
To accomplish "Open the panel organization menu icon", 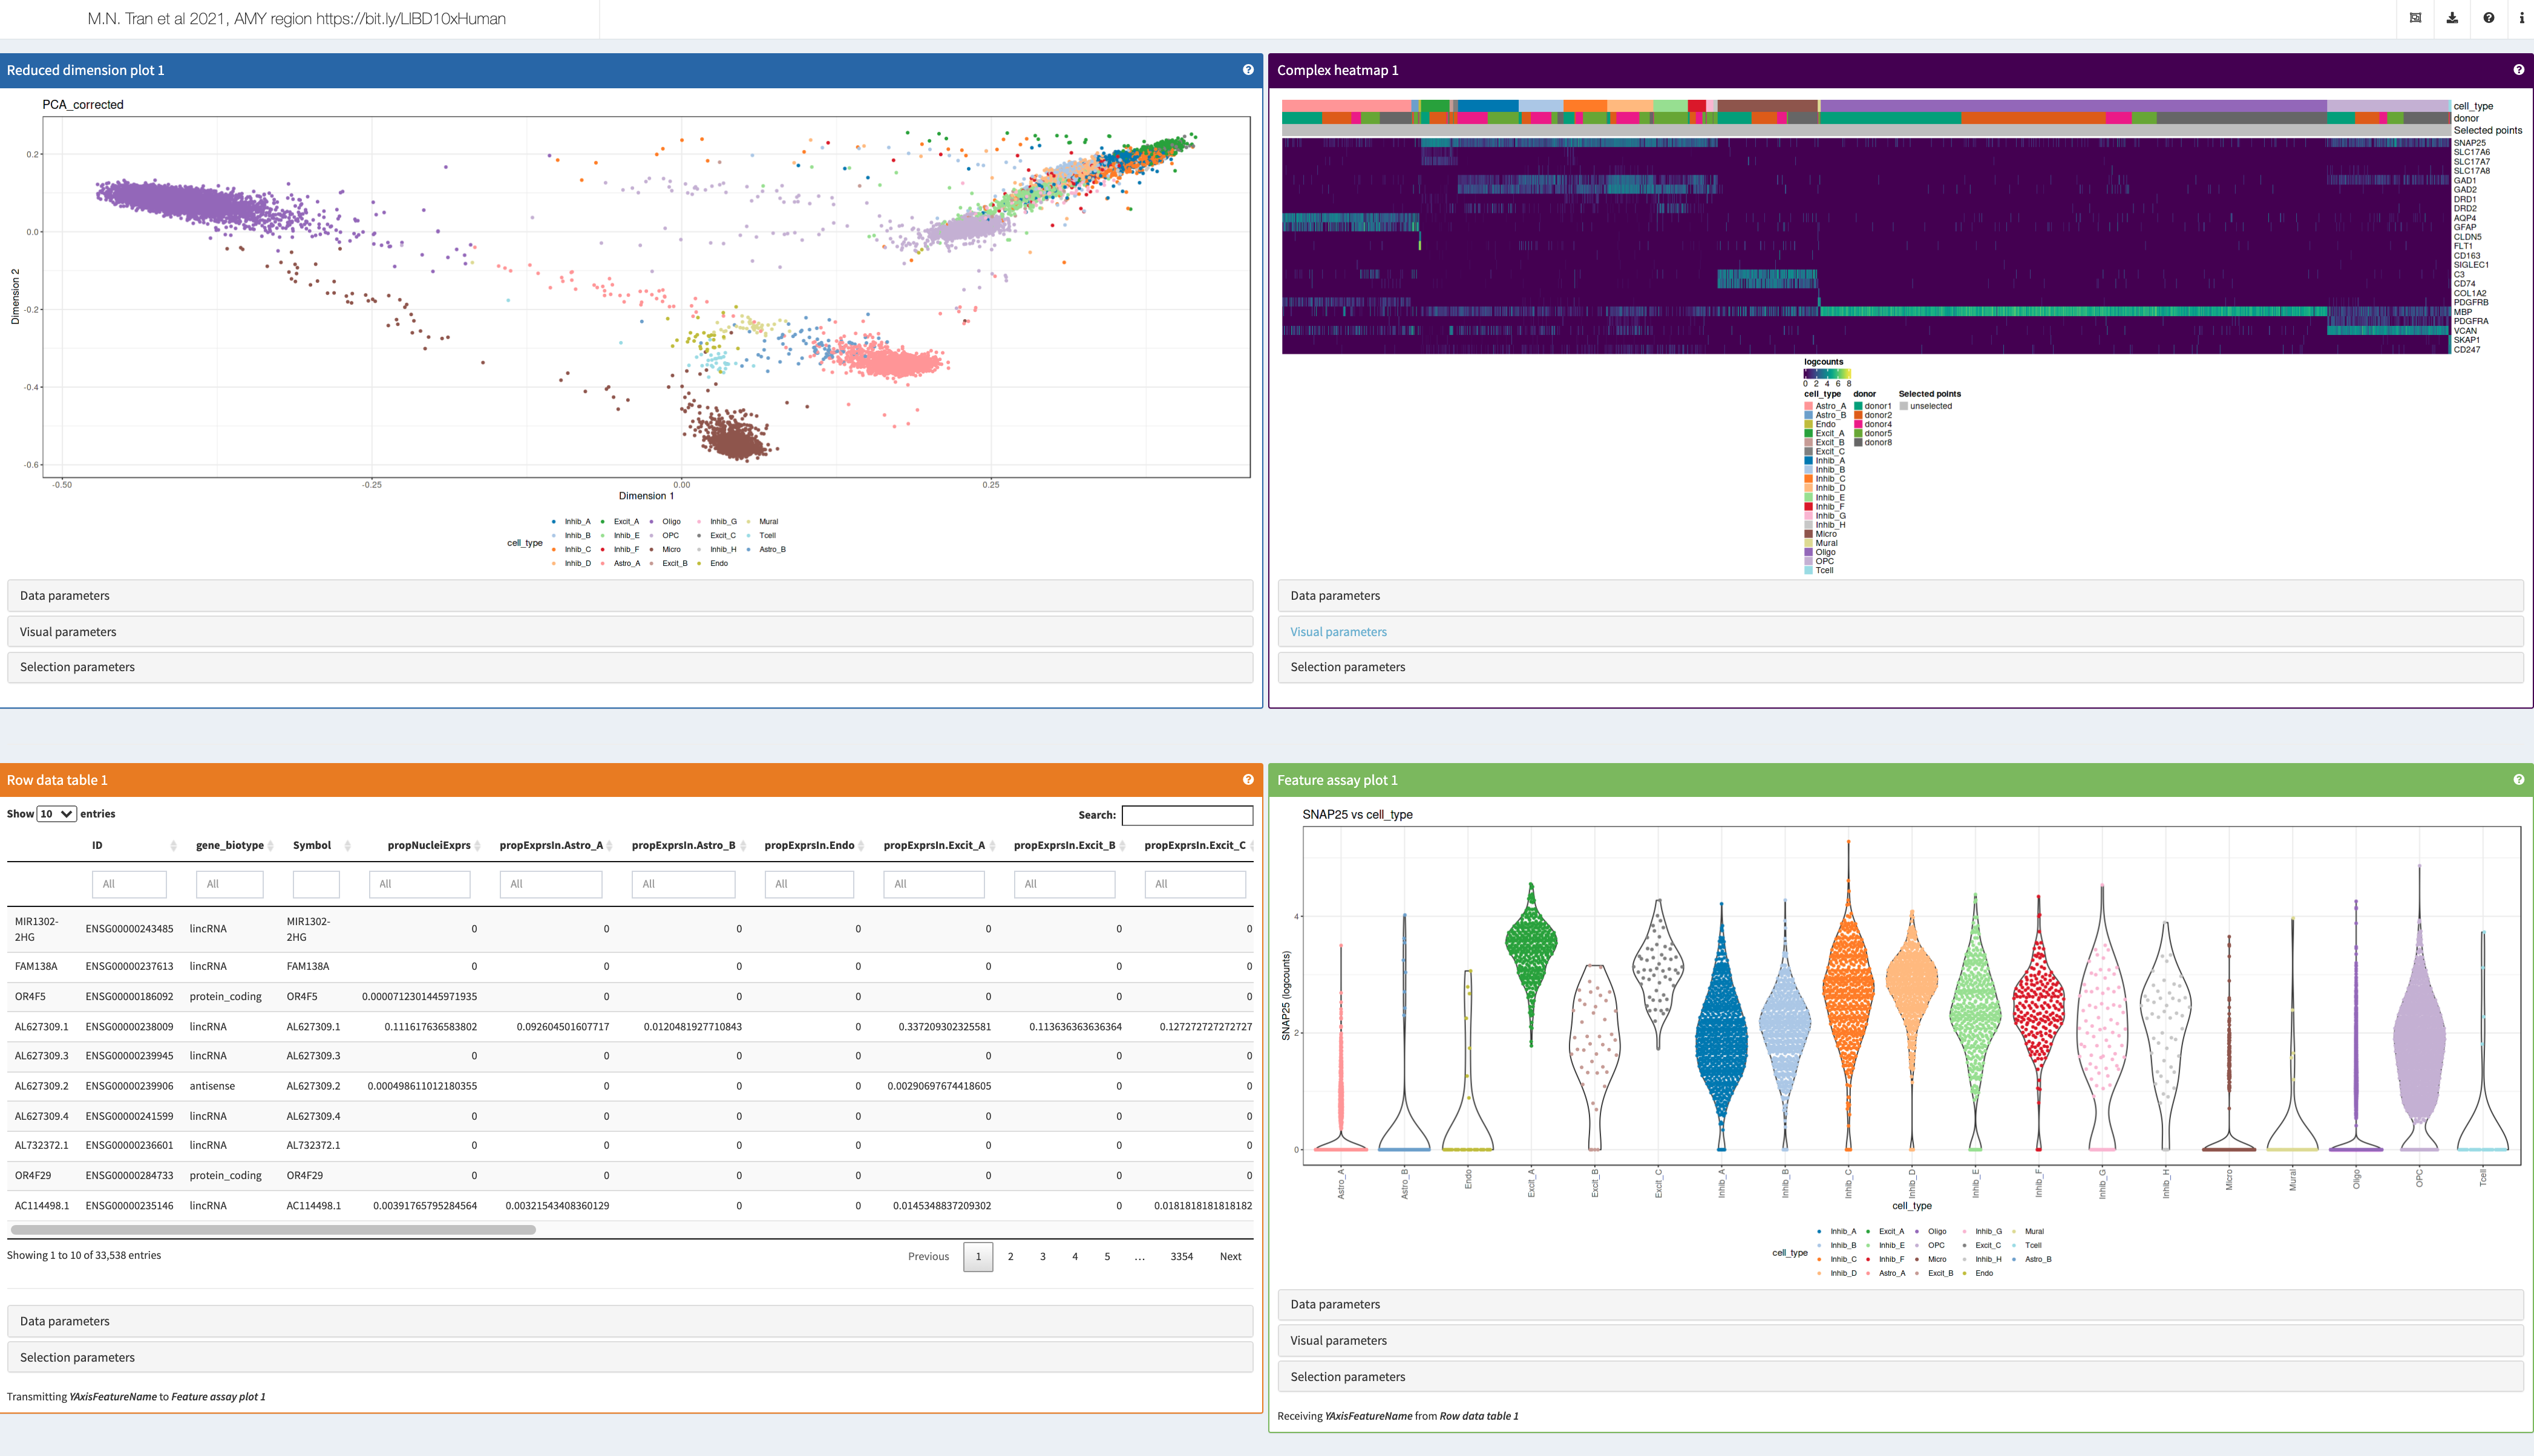I will (x=2415, y=18).
